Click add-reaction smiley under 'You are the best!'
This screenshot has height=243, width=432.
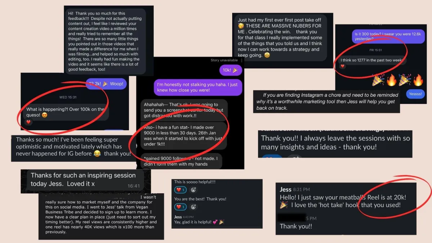(193, 207)
